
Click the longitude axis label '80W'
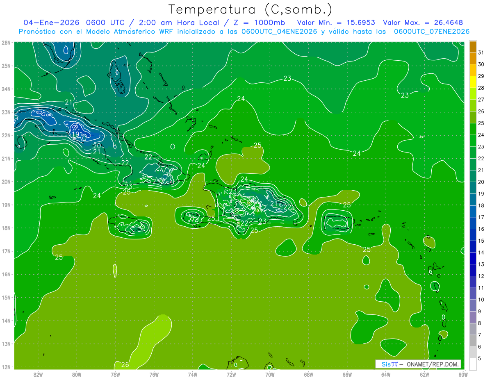click(77, 374)
